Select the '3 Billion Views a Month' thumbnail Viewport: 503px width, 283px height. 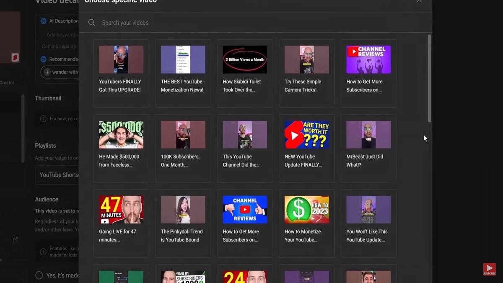[245, 60]
